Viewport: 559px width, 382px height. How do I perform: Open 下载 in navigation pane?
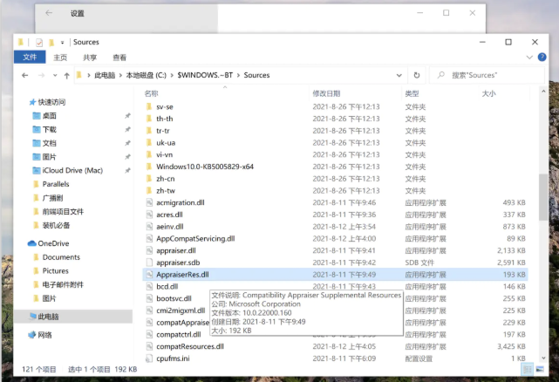click(x=49, y=129)
